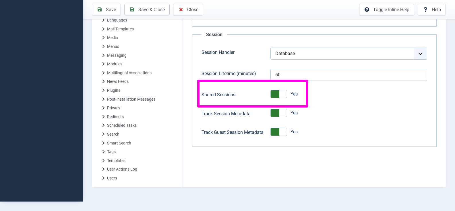This screenshot has width=455, height=211.
Task: Select Redirects in the component list
Action: coord(115,117)
